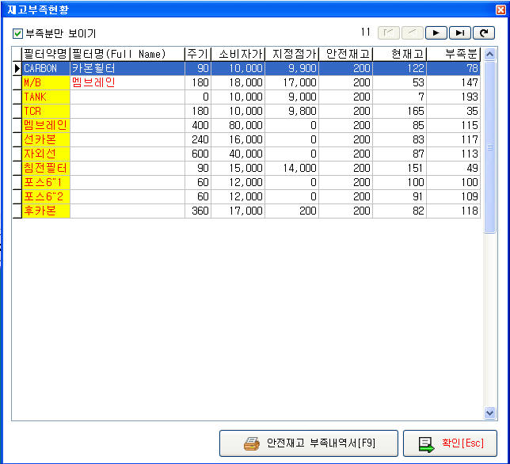Click 165 current stock in TCR row
Viewport: 510px width, 464px height.
pyautogui.click(x=400, y=111)
